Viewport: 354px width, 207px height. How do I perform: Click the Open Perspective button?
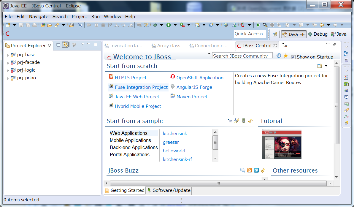[x=275, y=34]
